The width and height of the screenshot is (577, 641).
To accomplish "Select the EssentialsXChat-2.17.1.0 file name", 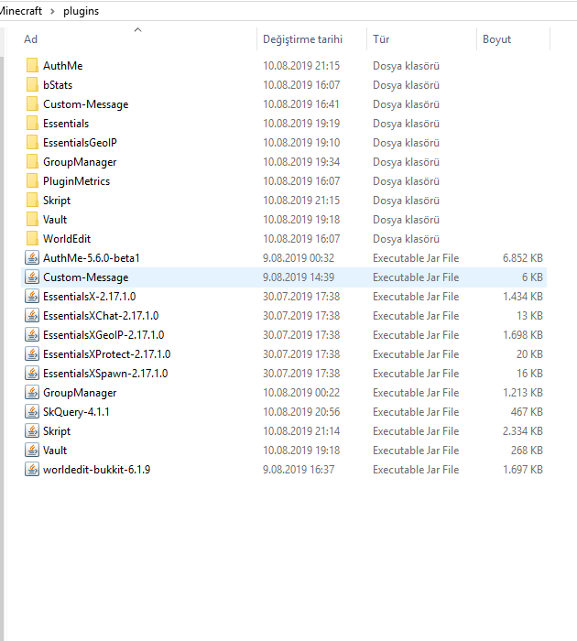I will pos(101,316).
